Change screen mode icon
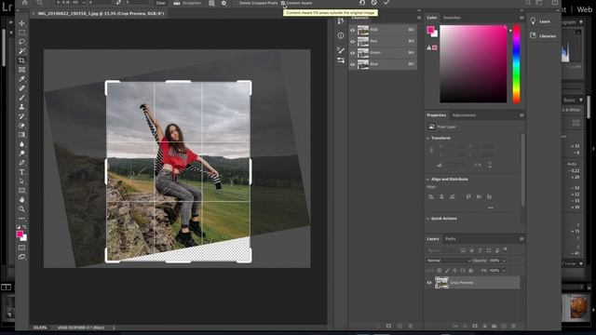This screenshot has width=596, height=335. click(21, 257)
